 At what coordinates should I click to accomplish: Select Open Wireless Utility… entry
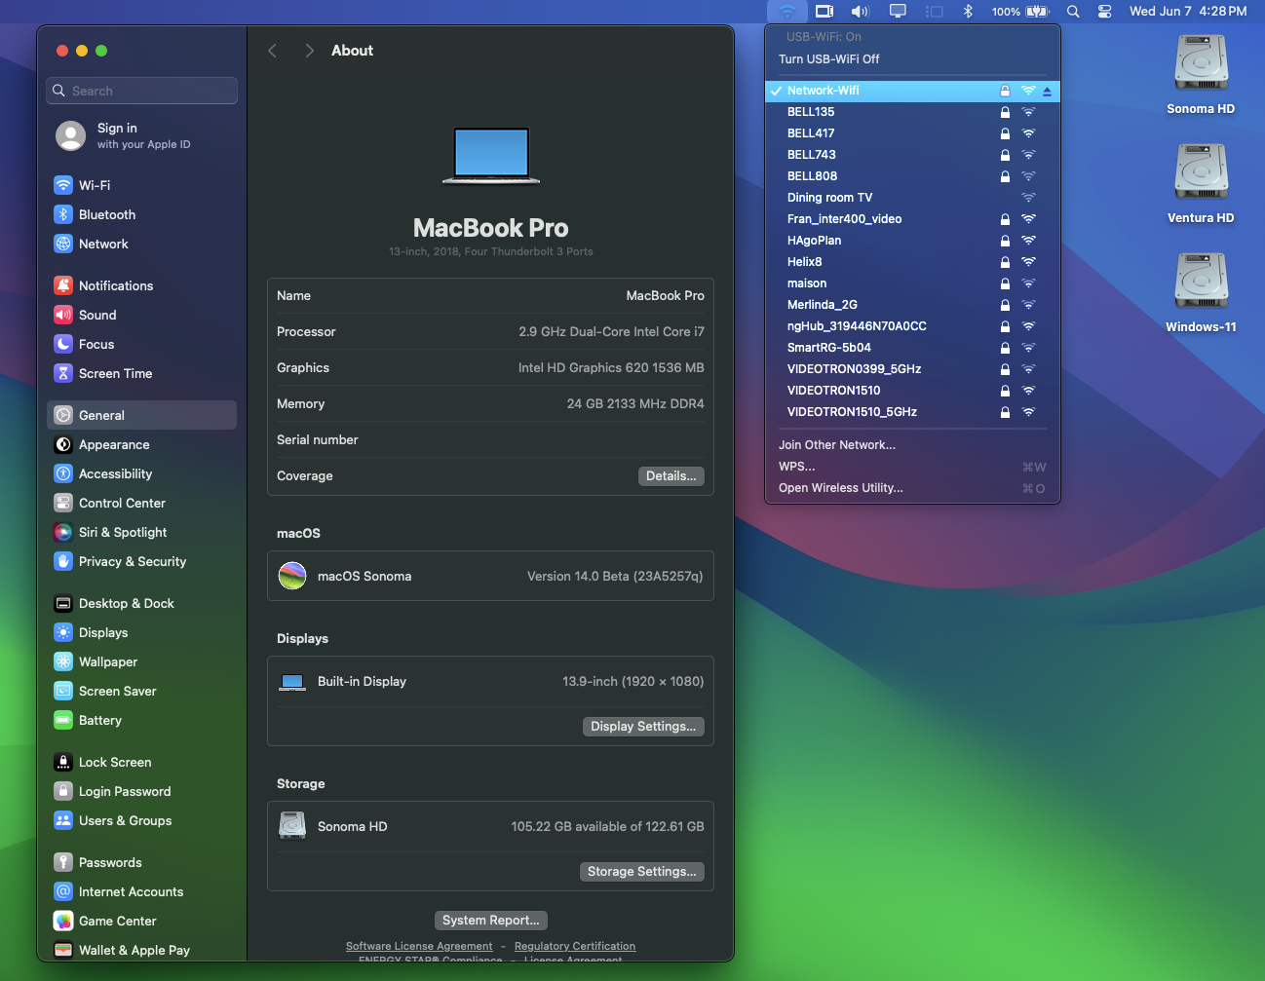point(840,488)
